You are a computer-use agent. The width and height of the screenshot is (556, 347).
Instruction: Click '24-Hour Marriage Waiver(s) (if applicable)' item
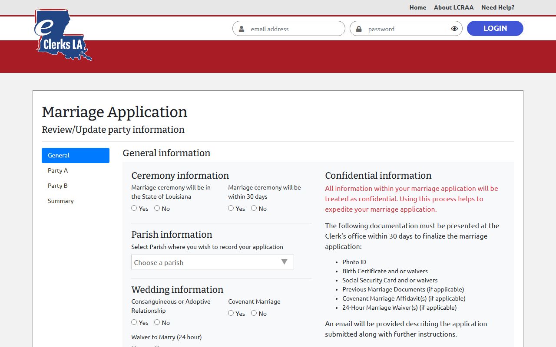[400, 308]
